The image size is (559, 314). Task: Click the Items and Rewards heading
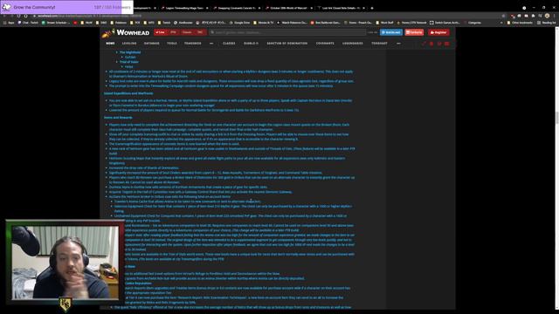(x=118, y=118)
